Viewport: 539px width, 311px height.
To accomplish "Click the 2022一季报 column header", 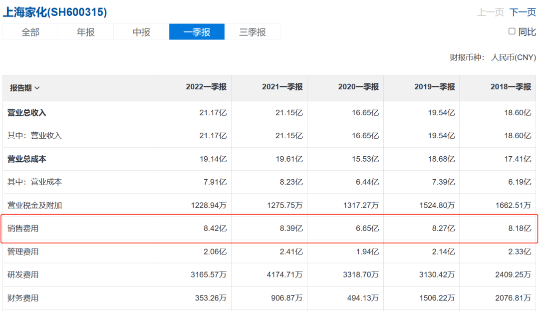I will (x=206, y=87).
